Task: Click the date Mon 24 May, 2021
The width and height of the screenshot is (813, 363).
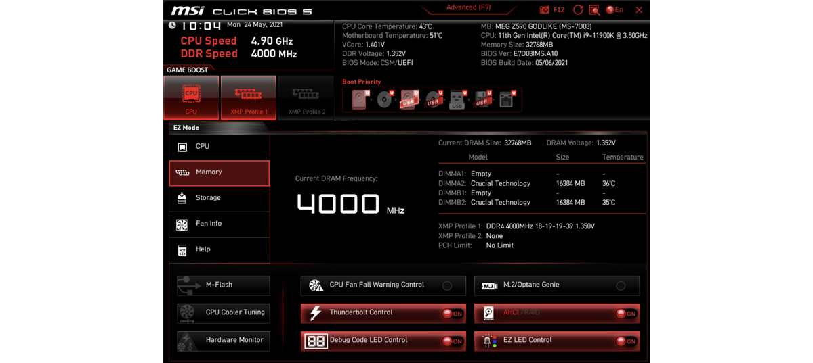Action: [254, 24]
